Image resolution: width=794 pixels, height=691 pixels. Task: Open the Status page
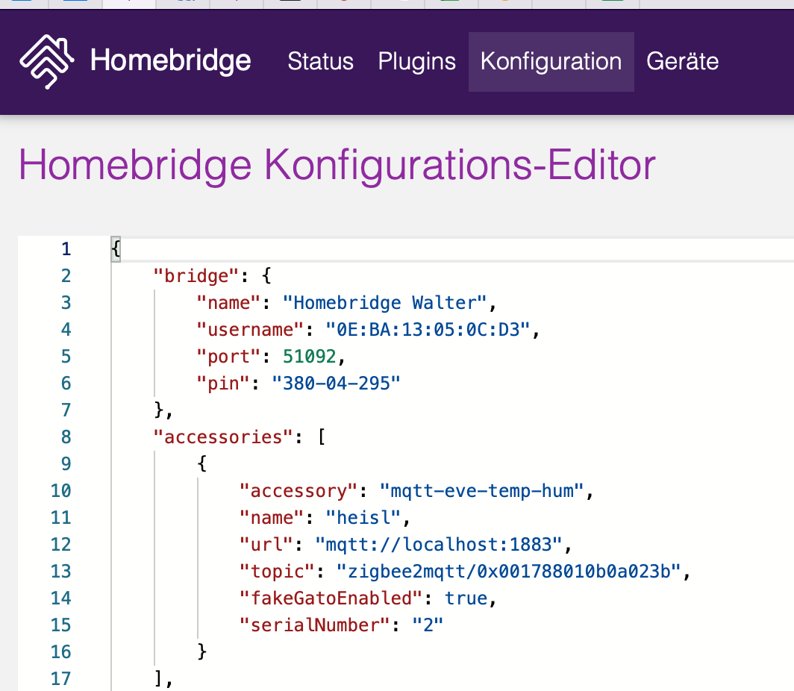click(320, 61)
